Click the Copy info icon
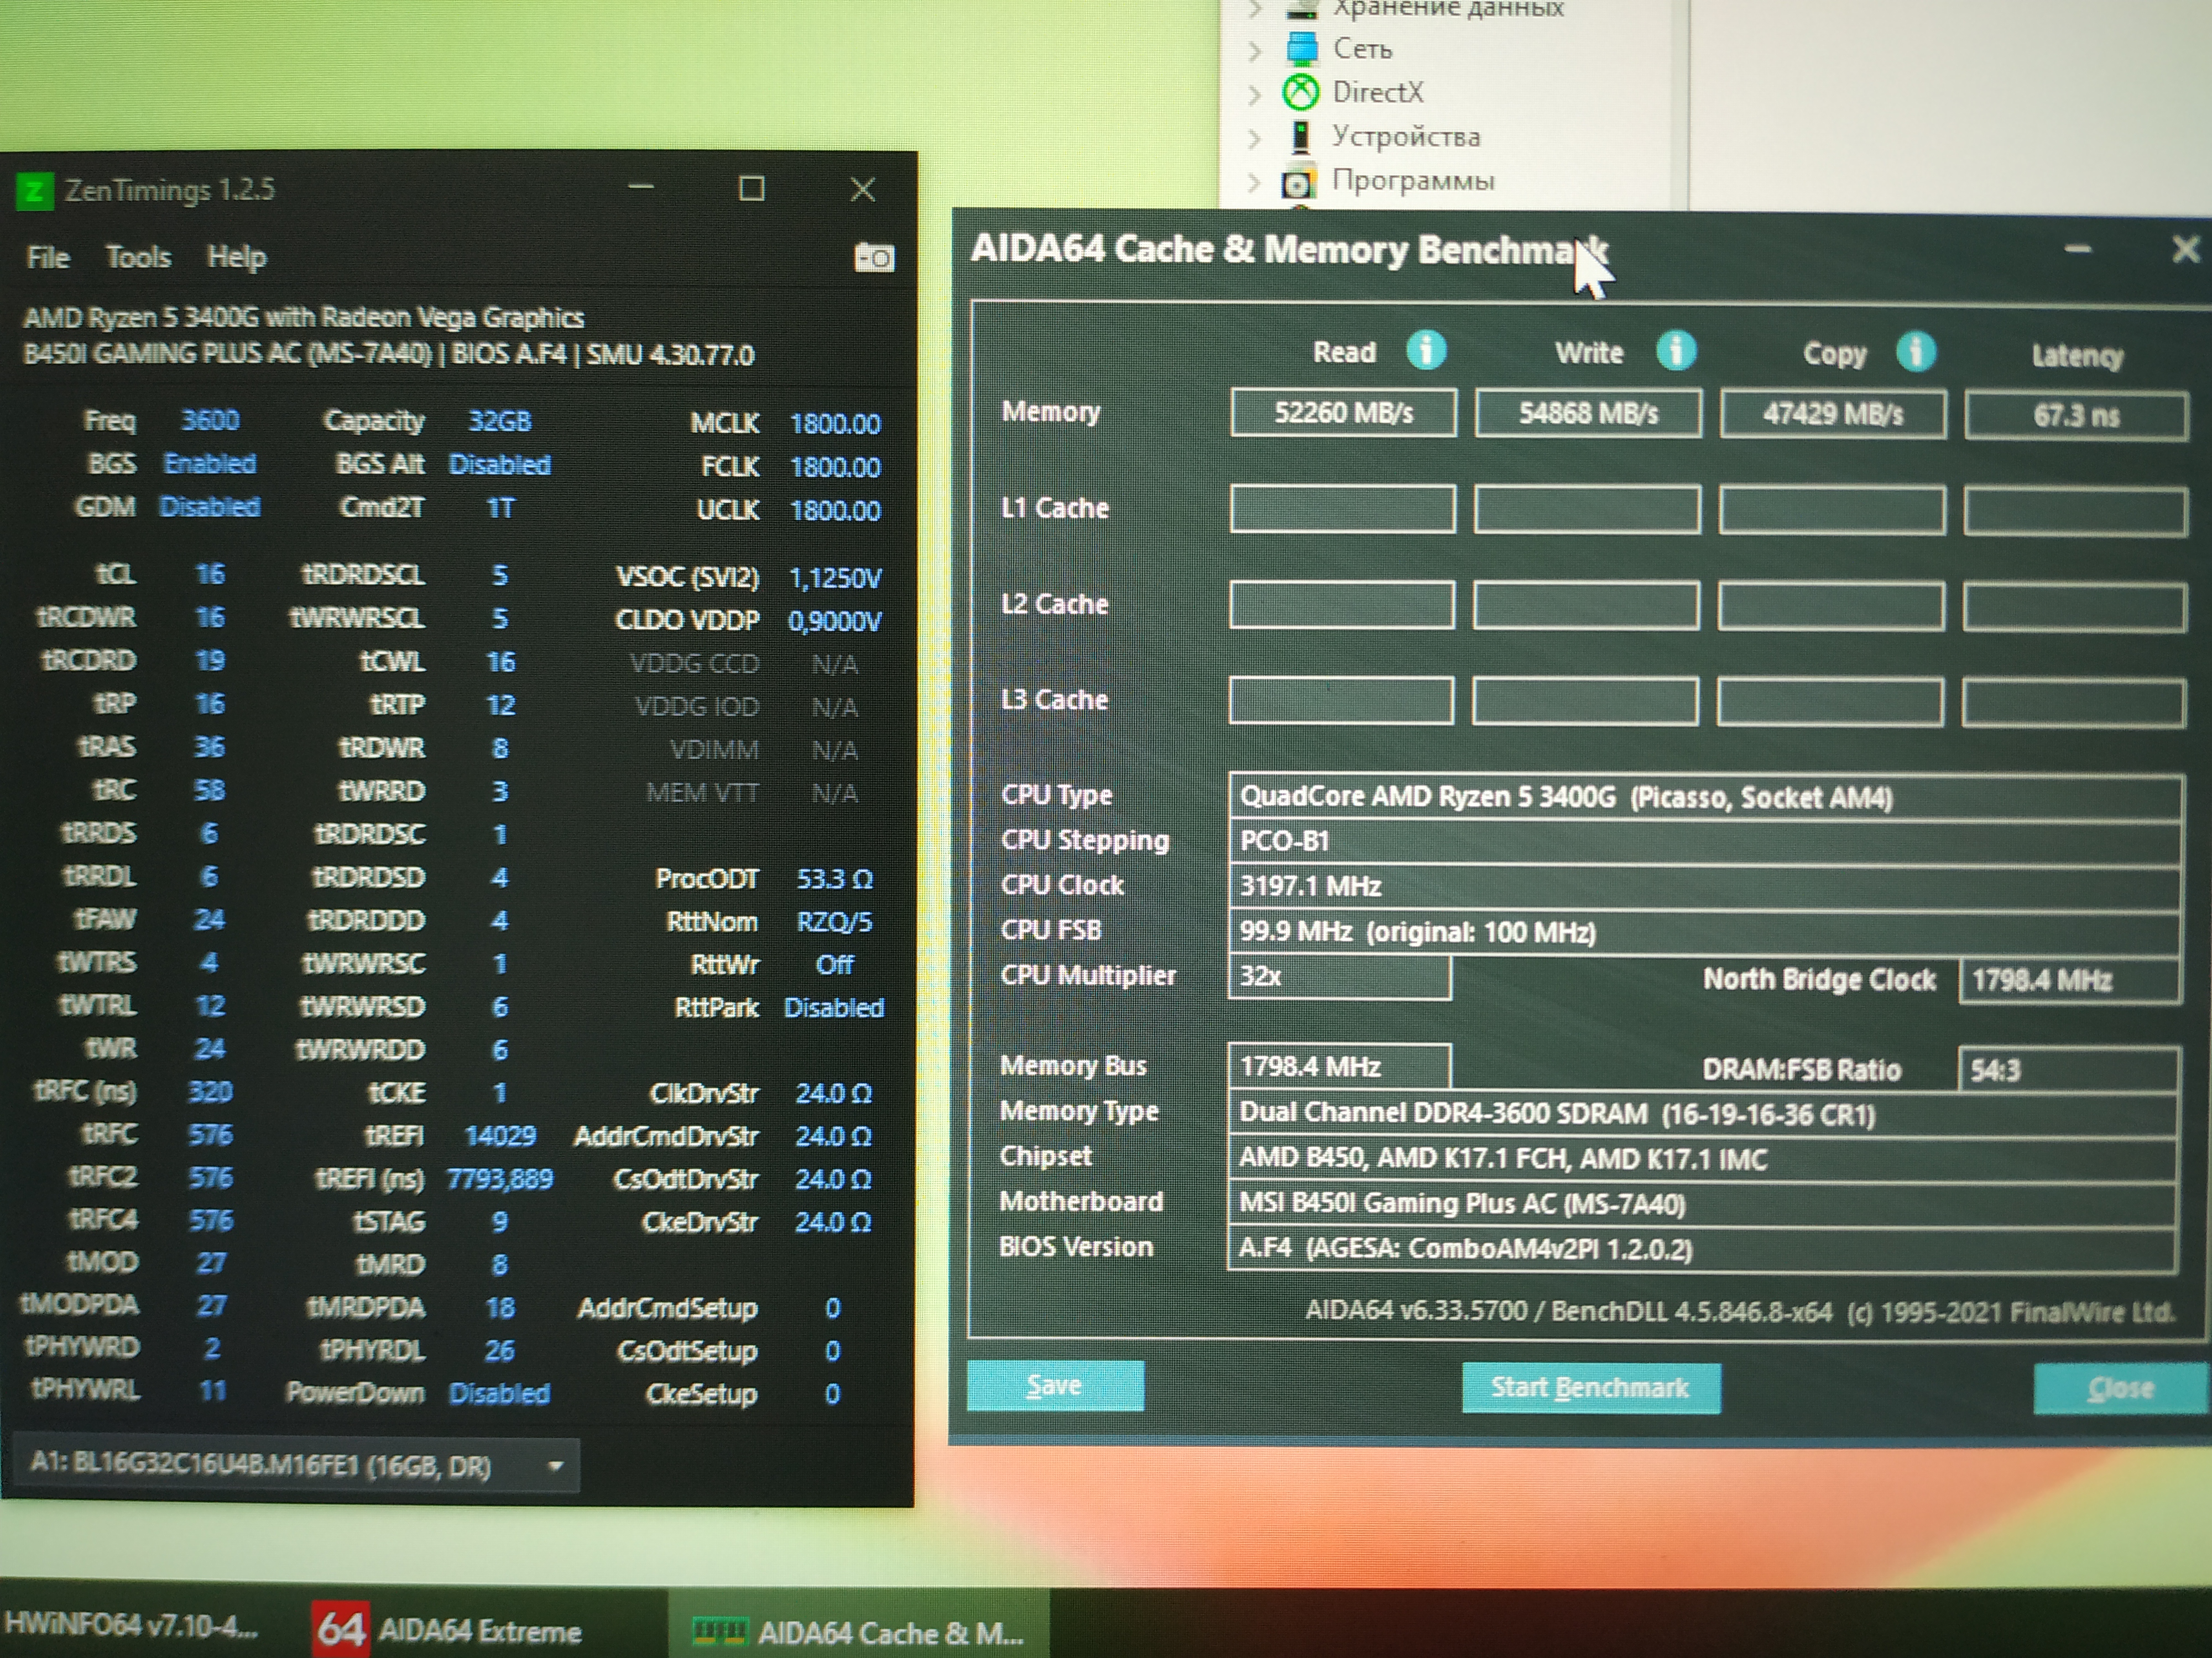Image resolution: width=2212 pixels, height=1658 pixels. (1916, 352)
